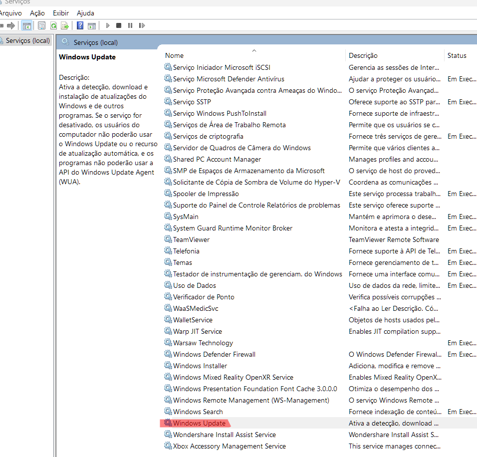Viewport: 477px width, 457px height.
Task: Click the gear icon beside Serviços de criptografia
Action: point(168,136)
